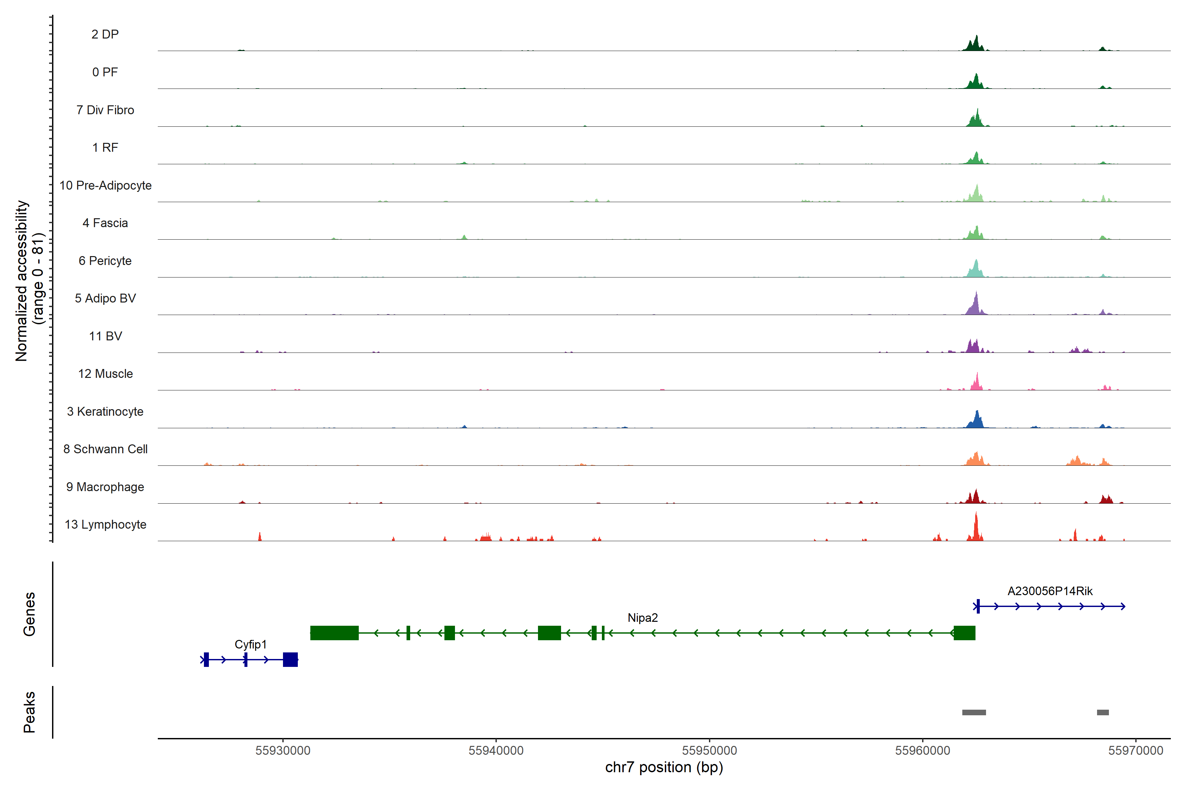
Task: Click the leftmost large Nipa2 exon block
Action: (x=334, y=633)
